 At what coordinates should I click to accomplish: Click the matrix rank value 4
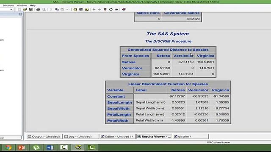click(x=158, y=19)
